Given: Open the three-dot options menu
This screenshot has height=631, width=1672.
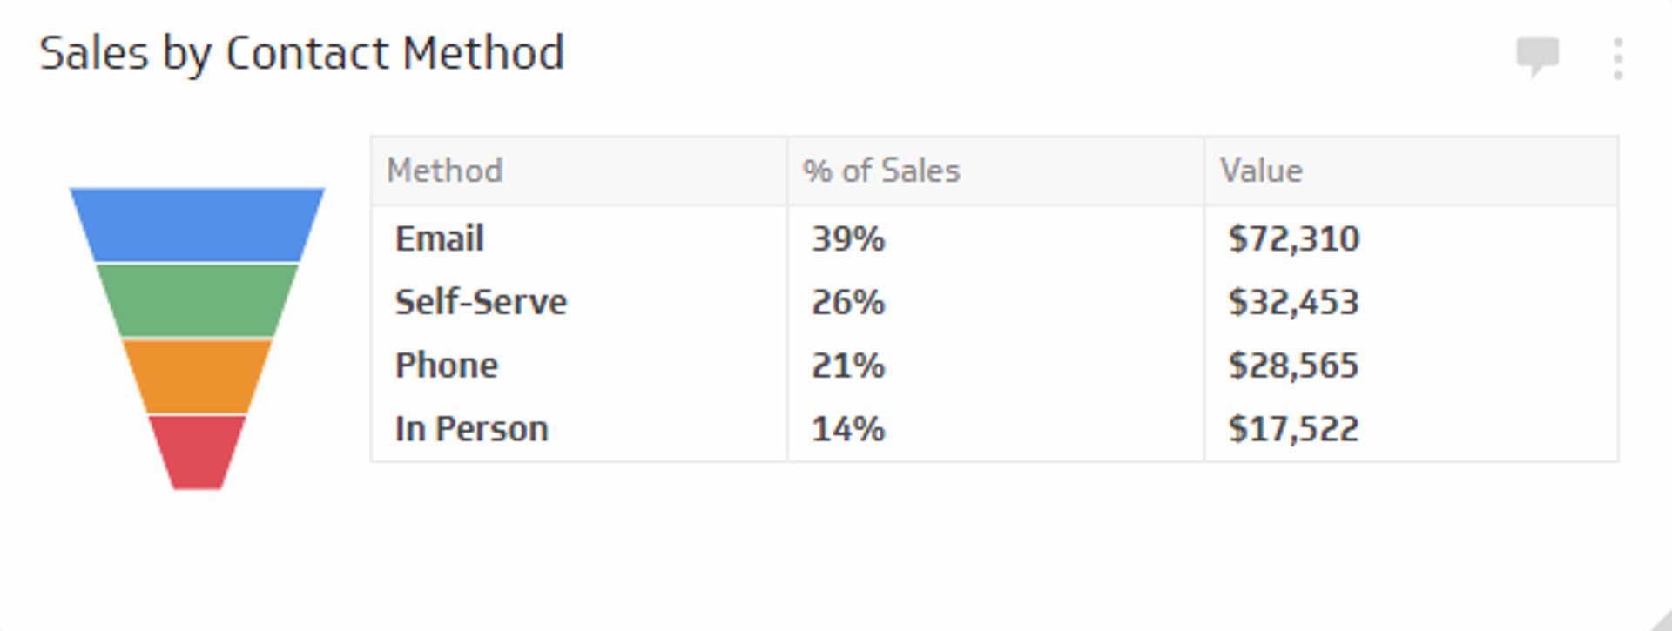Looking at the screenshot, I should pyautogui.click(x=1618, y=54).
